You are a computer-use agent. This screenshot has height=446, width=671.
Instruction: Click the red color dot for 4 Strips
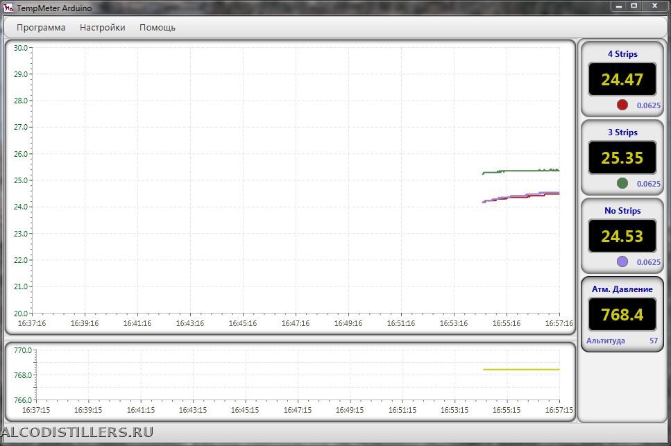click(x=622, y=105)
